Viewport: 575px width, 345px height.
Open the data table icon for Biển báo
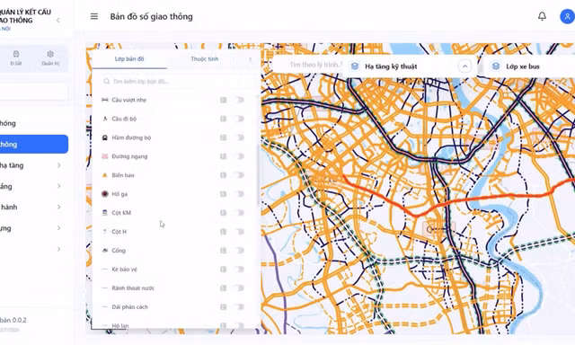point(224,175)
